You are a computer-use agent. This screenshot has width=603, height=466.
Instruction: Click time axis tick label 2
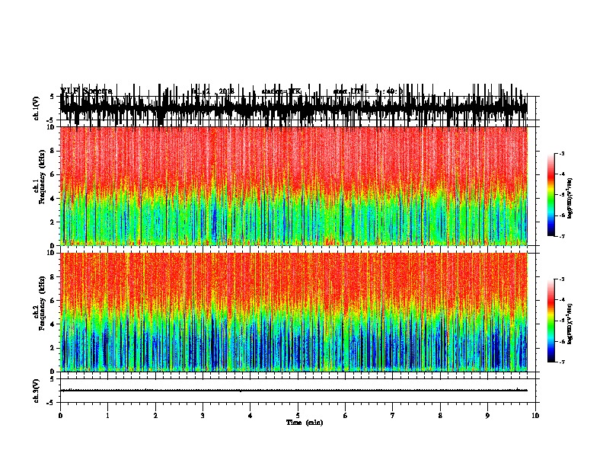[x=155, y=416]
